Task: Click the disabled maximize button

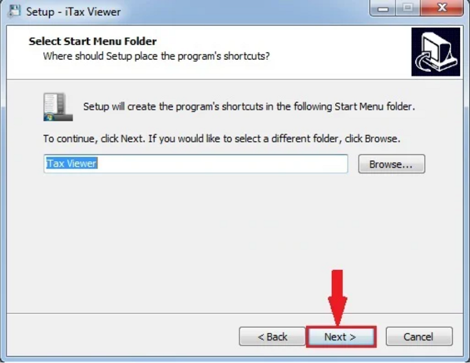Action: (408, 8)
